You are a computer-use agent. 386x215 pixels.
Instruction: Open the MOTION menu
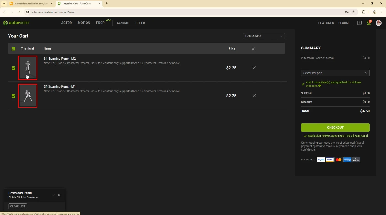84,23
